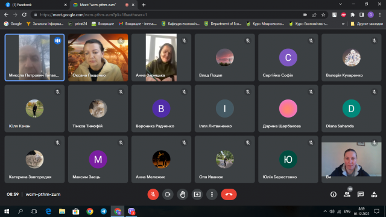The height and width of the screenshot is (217, 386).
Task: Raise hand in the meeting
Action: click(x=182, y=194)
